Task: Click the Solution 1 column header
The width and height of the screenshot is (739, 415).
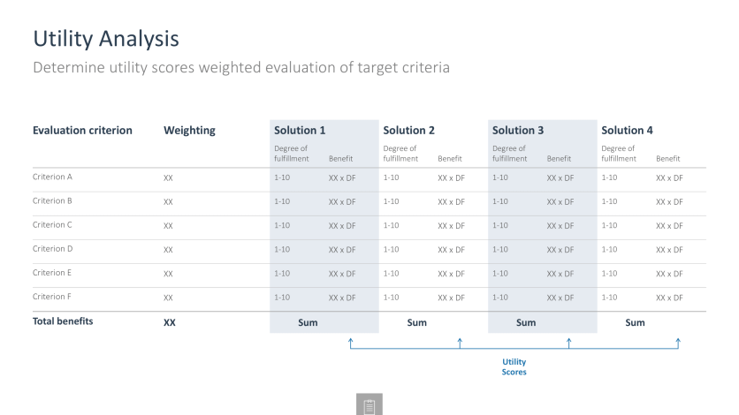Action: [x=300, y=131]
